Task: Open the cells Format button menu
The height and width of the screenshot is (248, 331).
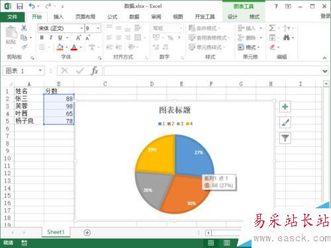Action: click(248, 47)
